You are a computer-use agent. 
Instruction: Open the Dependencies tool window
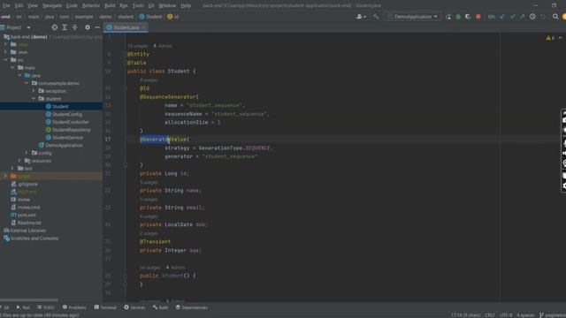(192, 307)
